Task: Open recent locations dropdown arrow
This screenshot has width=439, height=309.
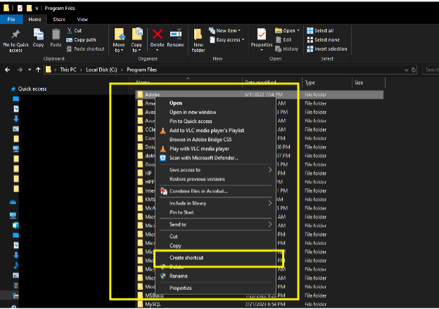Action: [x=30, y=70]
